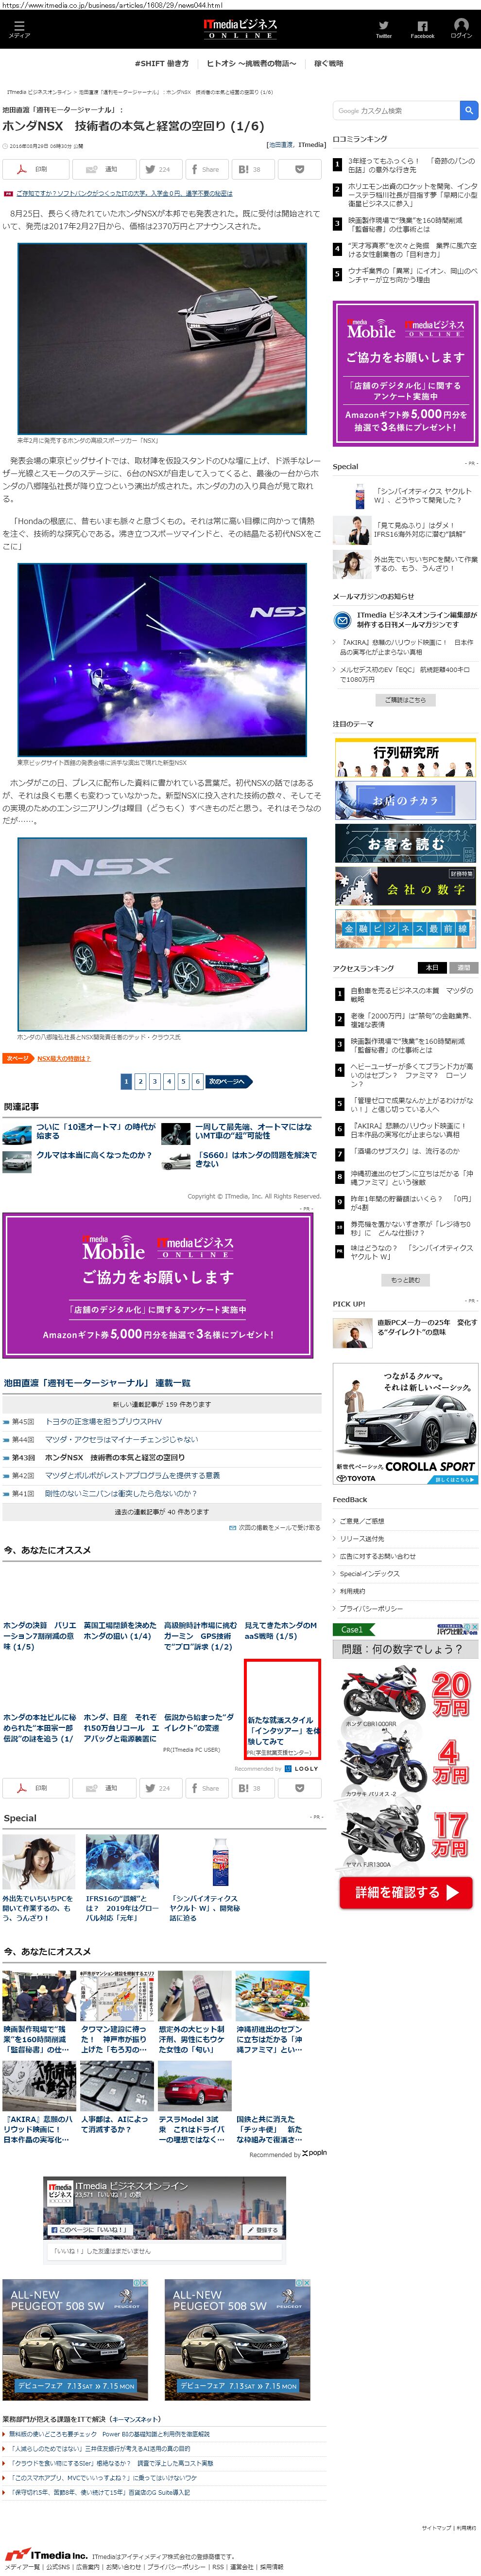Click the purple Mobile survey banner under article
This screenshot has height=2576, width=481.
(158, 1285)
